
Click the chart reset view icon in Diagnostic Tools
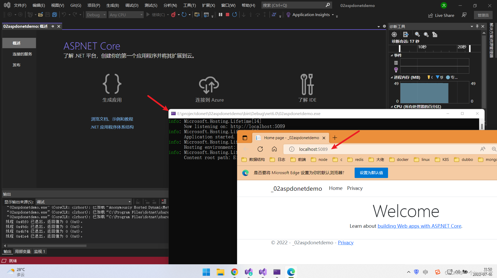tap(435, 34)
